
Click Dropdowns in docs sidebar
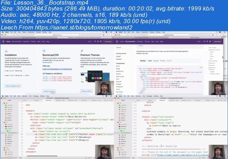[119, 87]
